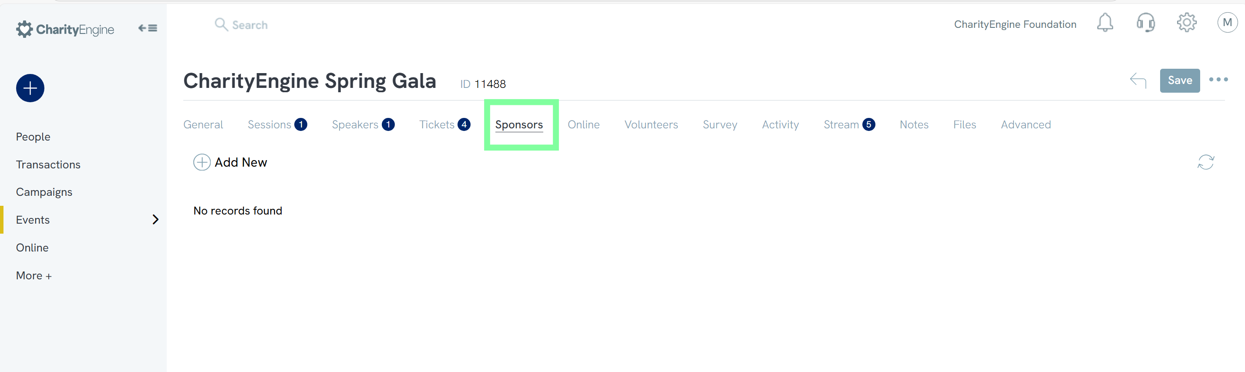
Task: Open the support headset icon
Action: pos(1145,23)
